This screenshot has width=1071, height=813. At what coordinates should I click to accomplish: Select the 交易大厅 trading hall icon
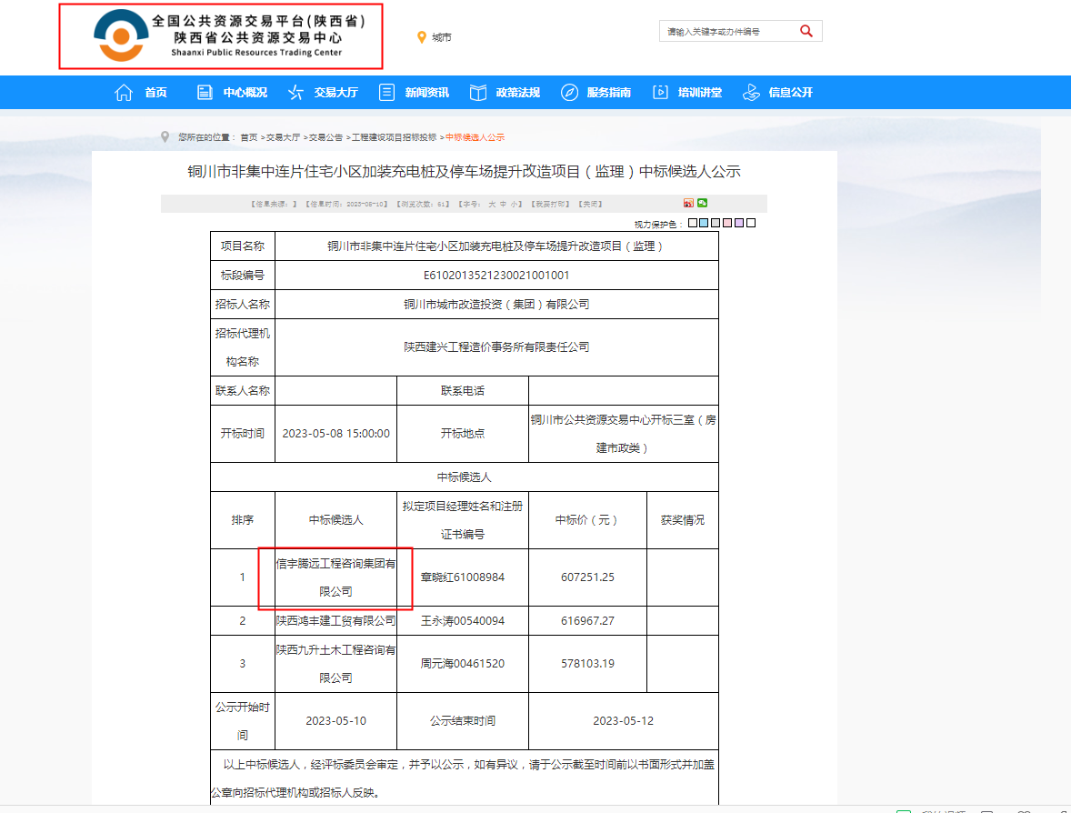coord(295,91)
